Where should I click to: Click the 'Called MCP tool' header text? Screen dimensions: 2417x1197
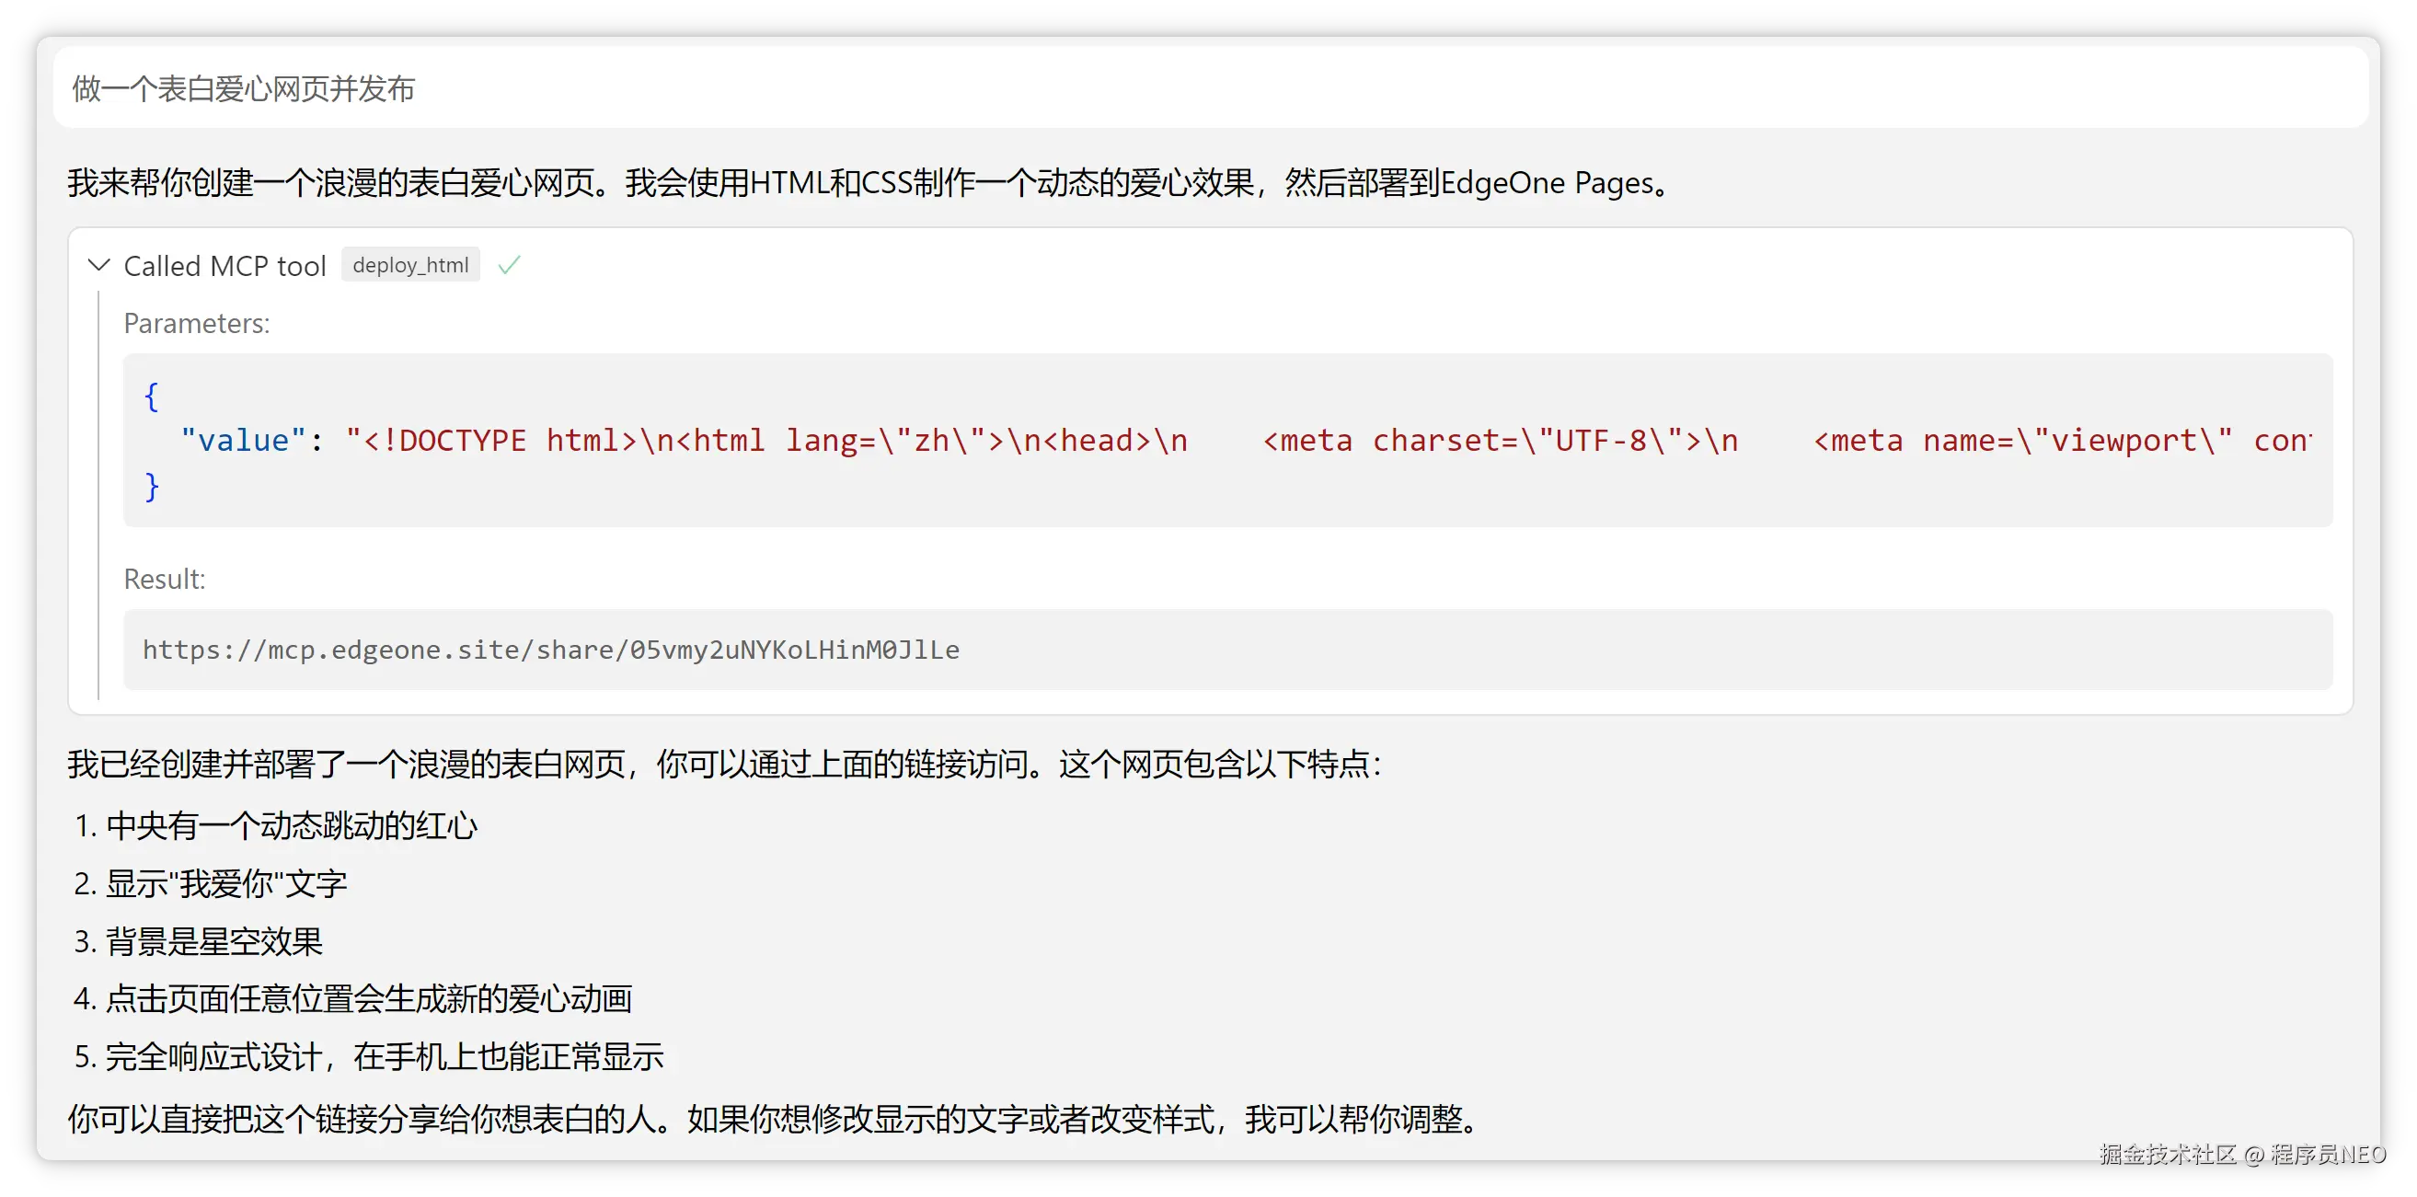click(224, 267)
